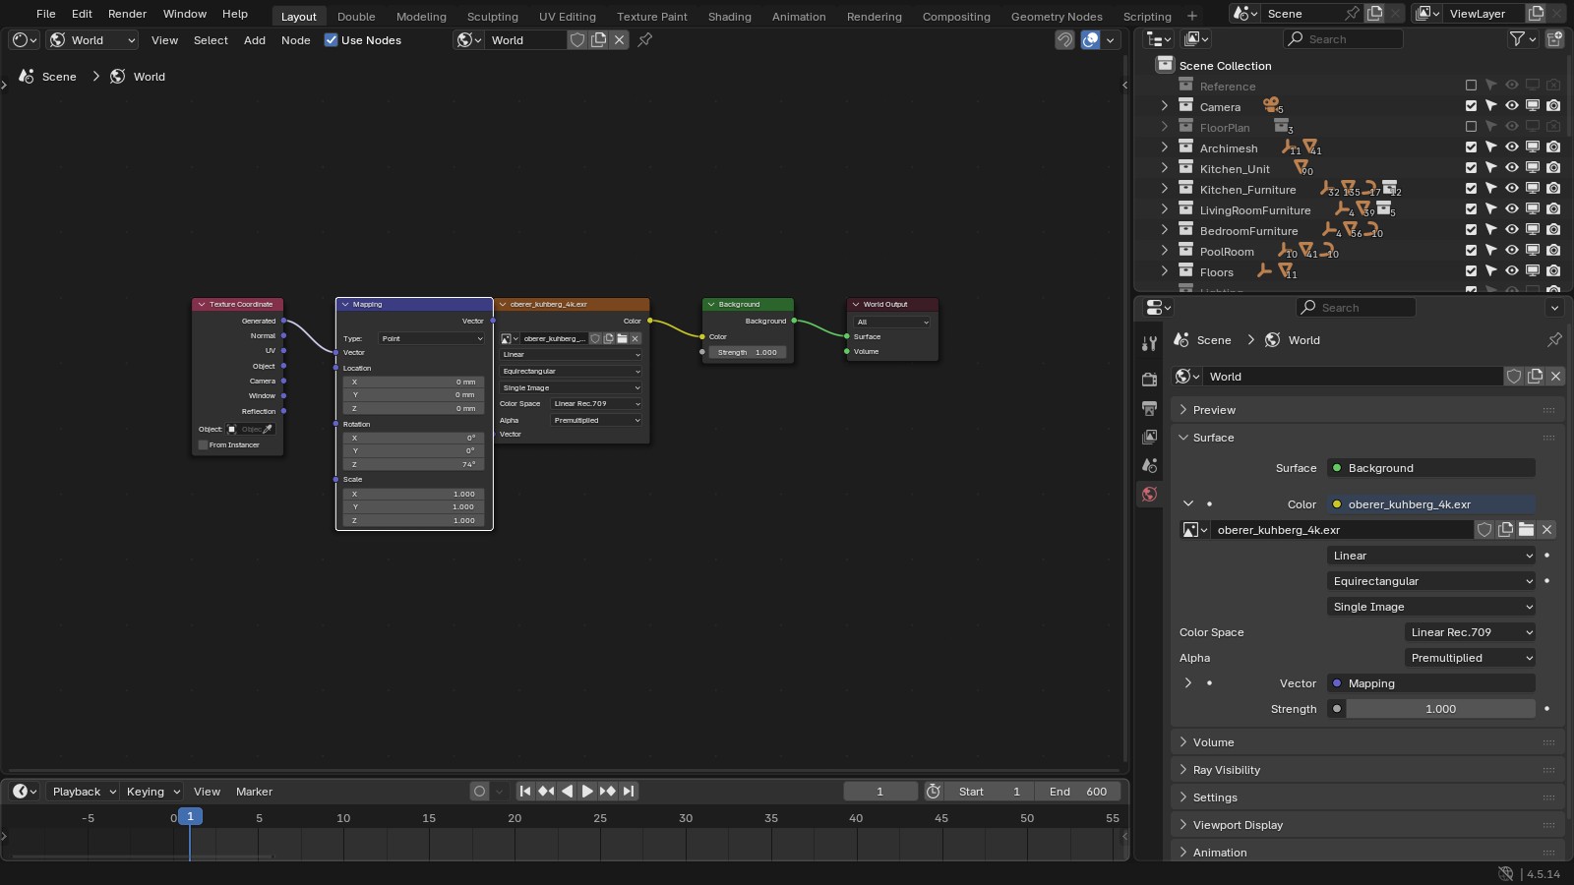The height and width of the screenshot is (885, 1574).
Task: Open Marker menu in timeline
Action: 254,792
